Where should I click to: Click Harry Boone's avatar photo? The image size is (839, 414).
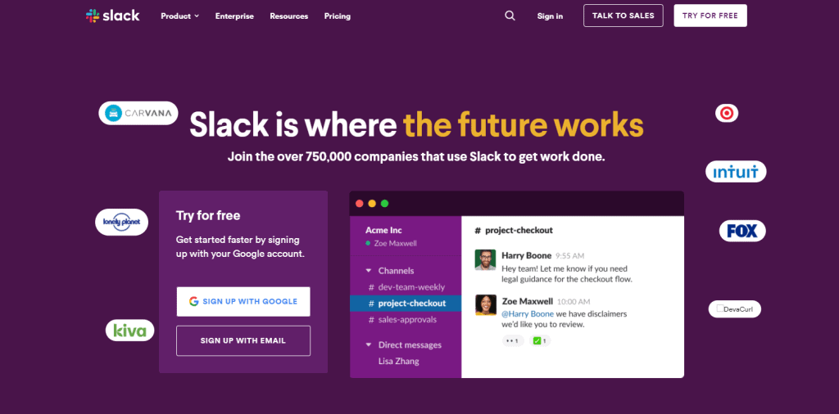pos(485,259)
